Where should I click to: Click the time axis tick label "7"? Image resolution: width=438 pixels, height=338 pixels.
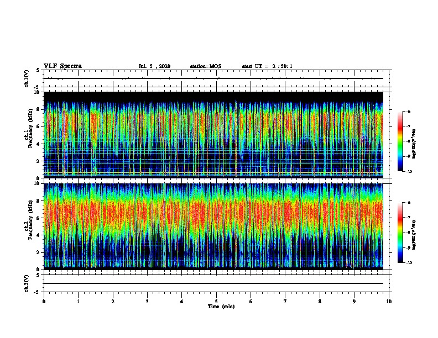pyautogui.click(x=285, y=302)
